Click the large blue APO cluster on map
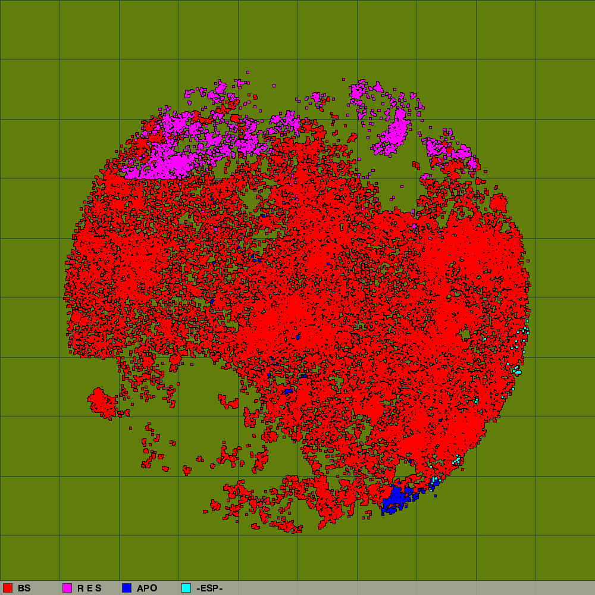 (396, 498)
